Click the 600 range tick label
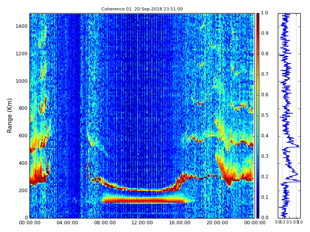This screenshot has width=310, height=232. [x=23, y=136]
